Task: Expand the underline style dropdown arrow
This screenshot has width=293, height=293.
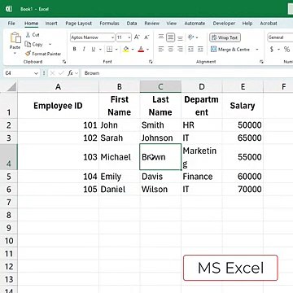Action: pos(100,50)
